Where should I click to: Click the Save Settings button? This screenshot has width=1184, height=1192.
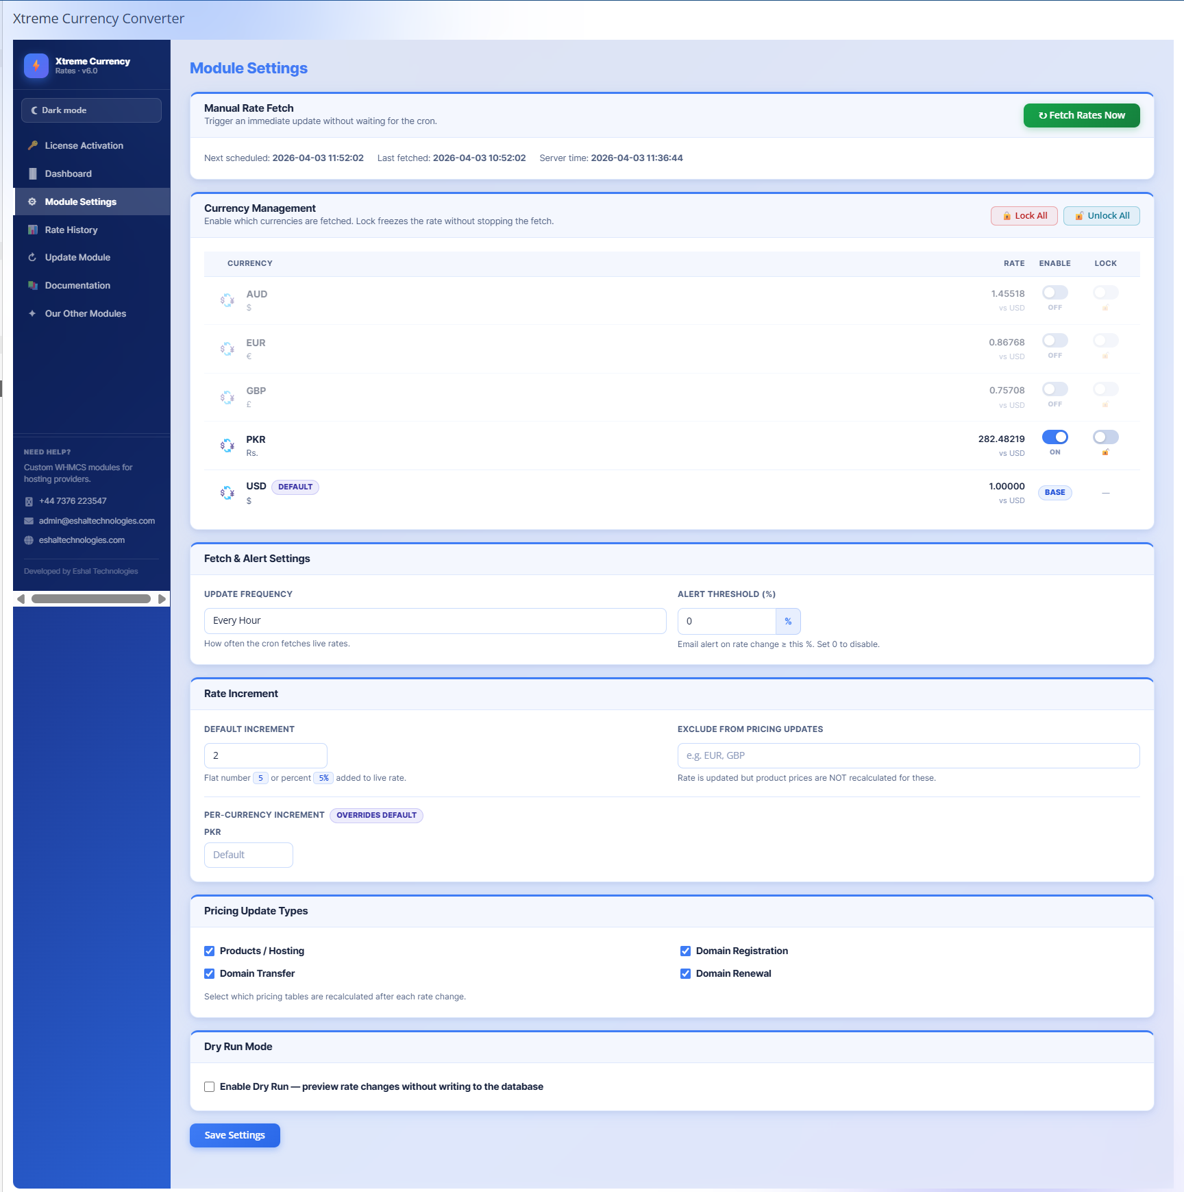[234, 1135]
